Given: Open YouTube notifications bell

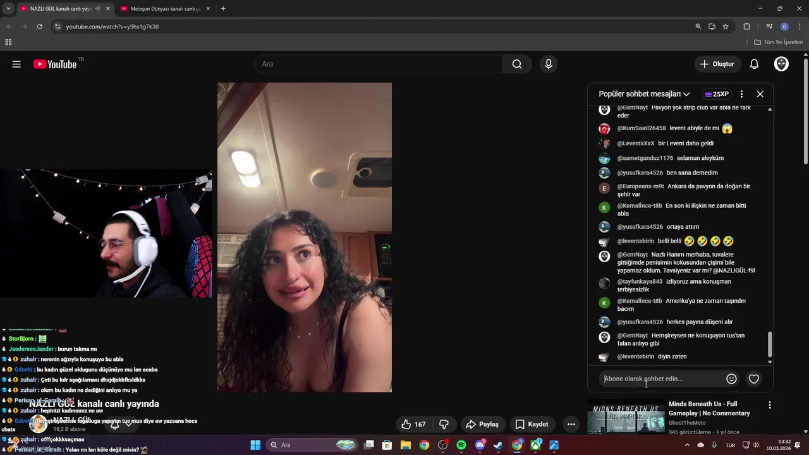Looking at the screenshot, I should [754, 64].
